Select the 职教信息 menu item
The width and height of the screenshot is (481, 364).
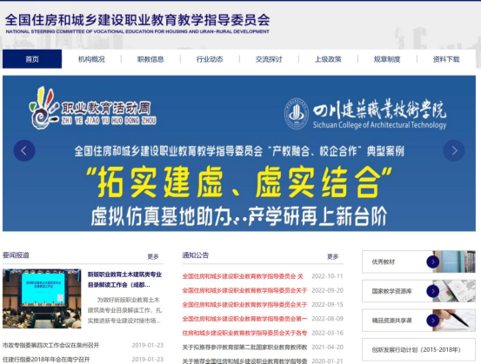tap(150, 59)
